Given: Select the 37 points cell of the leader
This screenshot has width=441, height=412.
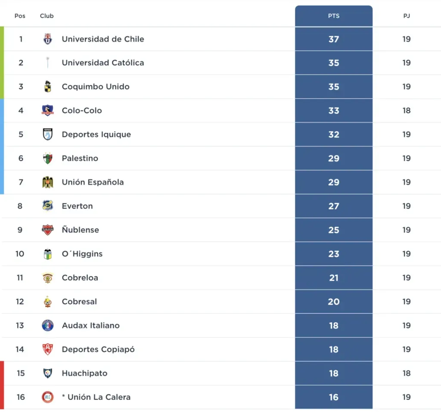Looking at the screenshot, I should [333, 39].
